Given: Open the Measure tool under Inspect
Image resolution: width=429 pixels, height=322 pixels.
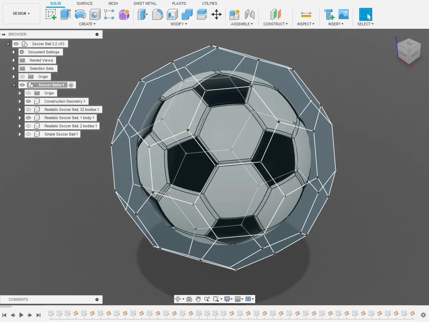Looking at the screenshot, I should click(x=305, y=14).
